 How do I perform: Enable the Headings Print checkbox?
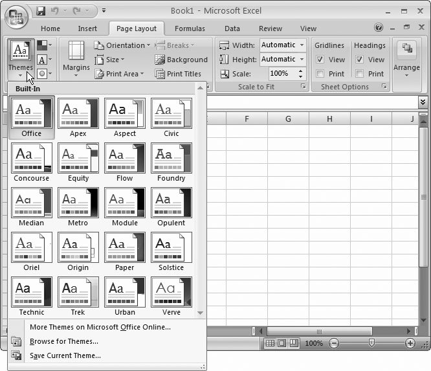coord(360,74)
